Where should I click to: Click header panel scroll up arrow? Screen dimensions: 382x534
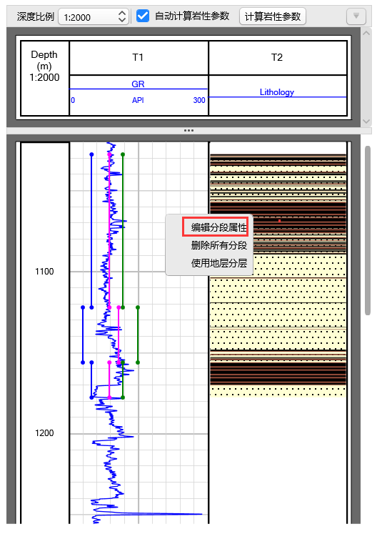pyautogui.click(x=366, y=34)
